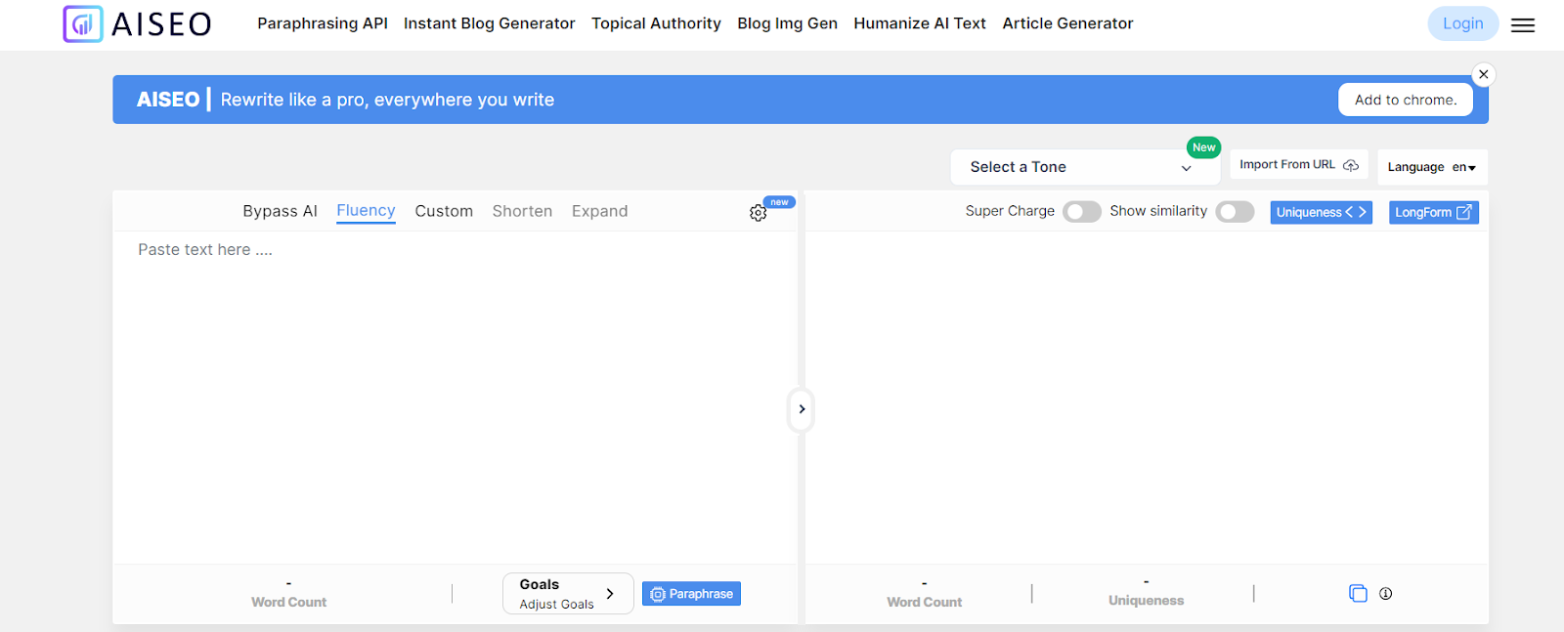Select the Shorten mode tab

point(522,211)
